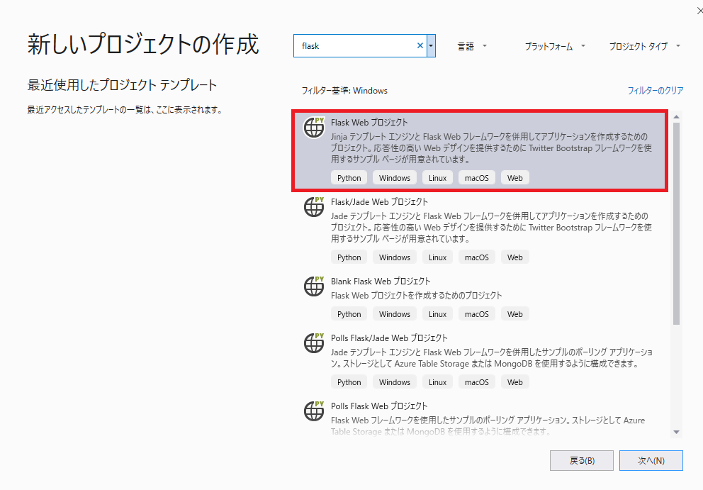The height and width of the screenshot is (490, 703).
Task: Click the 最近使用したプロジェクト テンプレート heading
Action: (x=123, y=85)
